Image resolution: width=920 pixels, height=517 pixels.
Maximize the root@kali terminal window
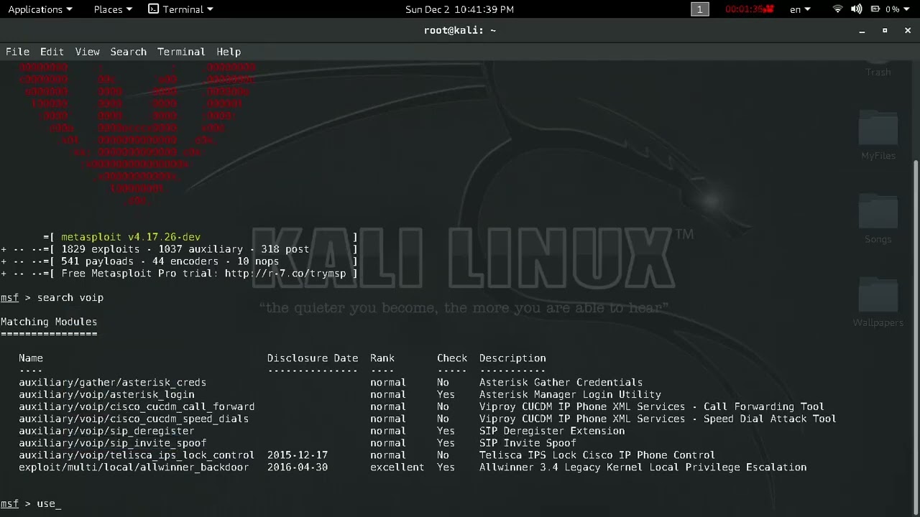pyautogui.click(x=885, y=30)
